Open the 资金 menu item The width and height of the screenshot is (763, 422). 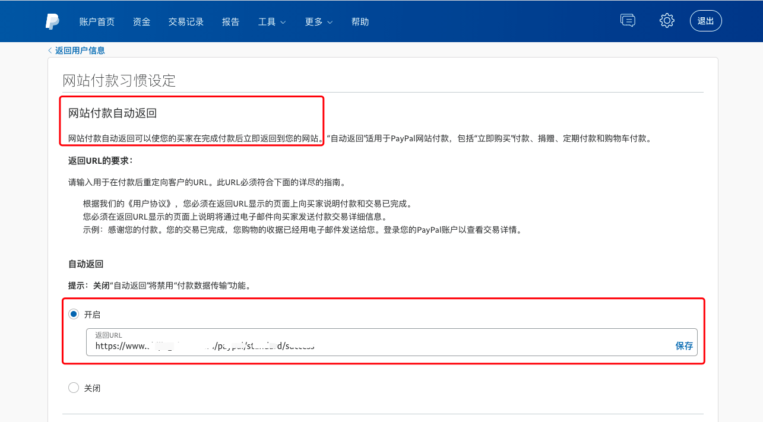(142, 21)
